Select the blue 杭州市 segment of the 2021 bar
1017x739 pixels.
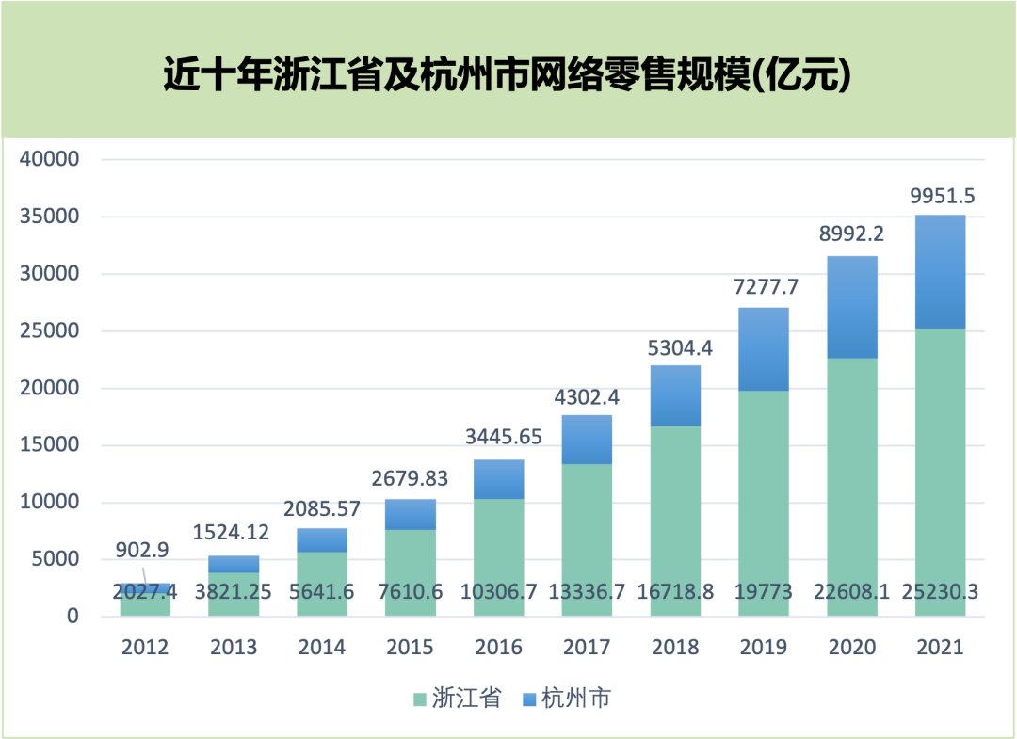(940, 271)
